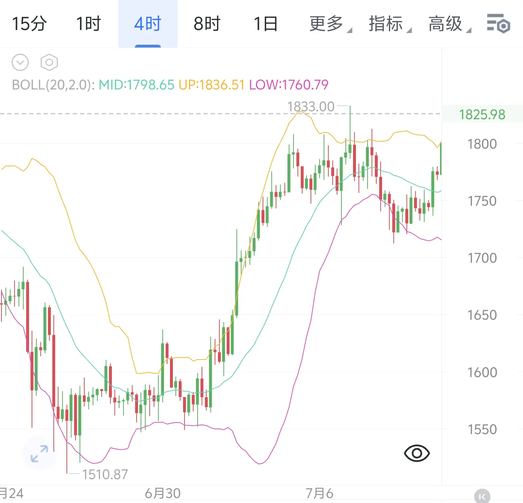523x503 pixels.
Task: Click the current price tag 1825.98
Action: [x=482, y=114]
